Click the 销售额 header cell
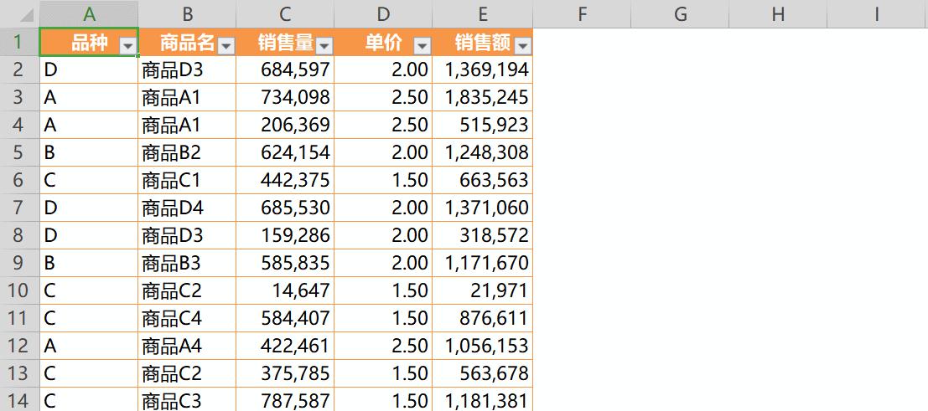 (482, 42)
